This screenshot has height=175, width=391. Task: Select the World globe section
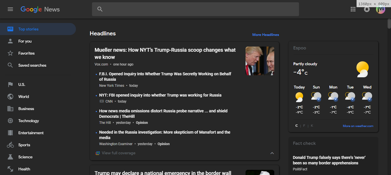(x=10, y=96)
